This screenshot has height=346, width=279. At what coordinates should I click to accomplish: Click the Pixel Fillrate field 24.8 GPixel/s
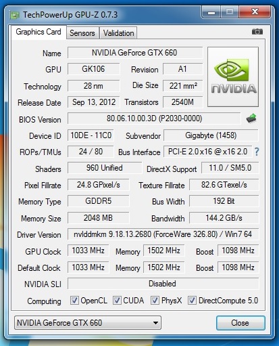pyautogui.click(x=98, y=185)
